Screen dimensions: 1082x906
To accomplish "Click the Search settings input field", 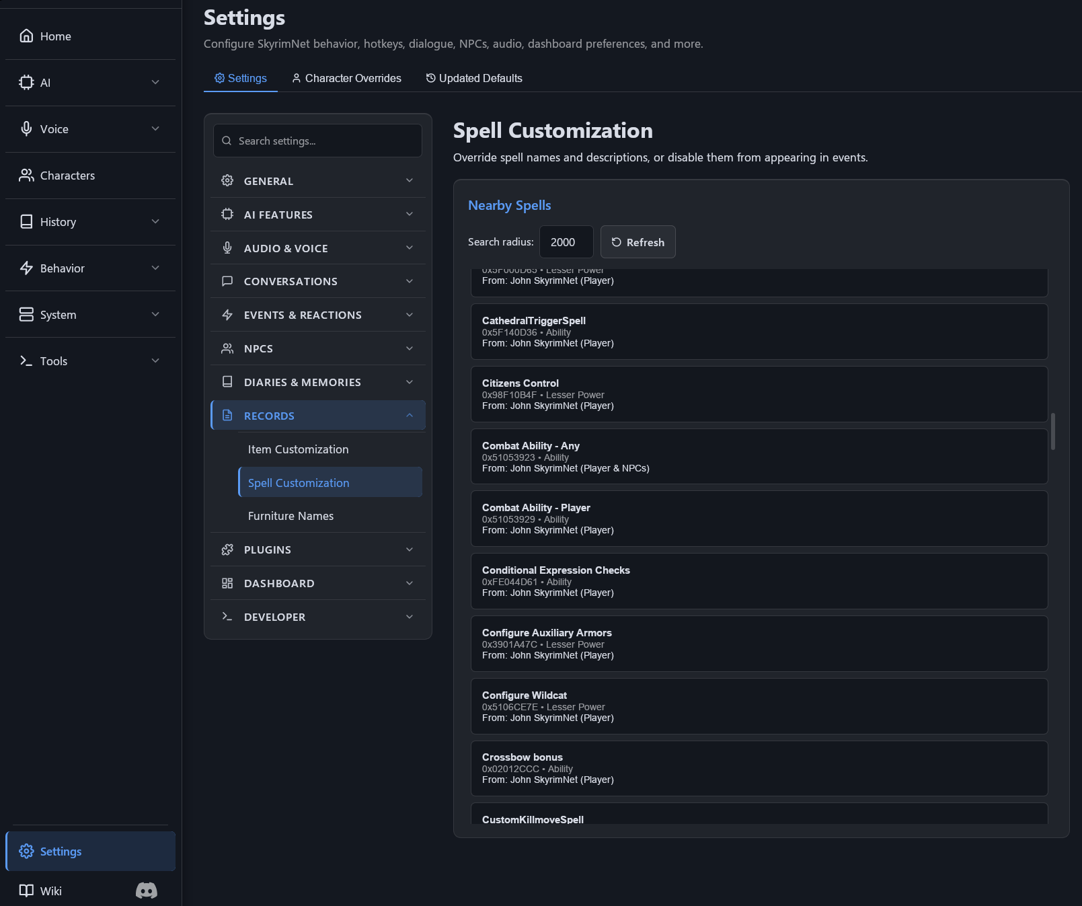I will click(x=317, y=141).
